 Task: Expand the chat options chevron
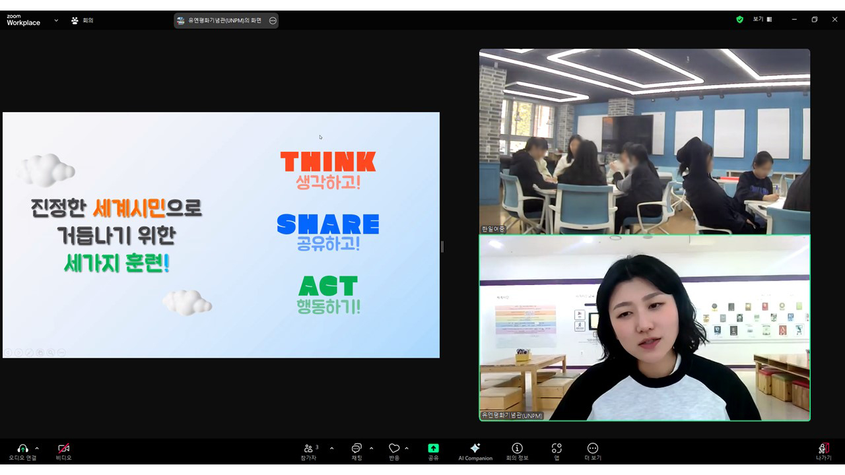pos(371,449)
